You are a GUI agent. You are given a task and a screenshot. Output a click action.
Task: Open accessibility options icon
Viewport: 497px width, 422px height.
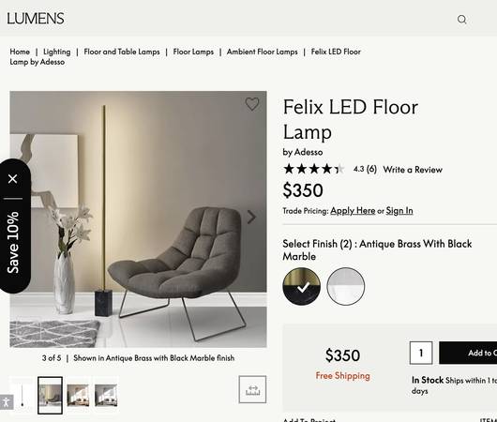[x=6, y=402]
